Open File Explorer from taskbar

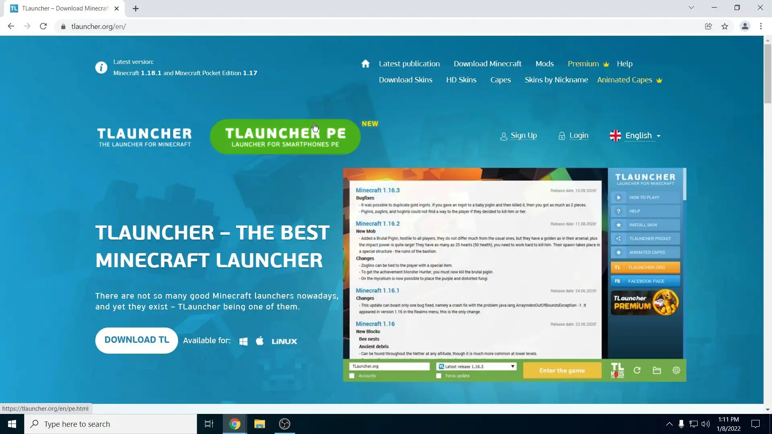coord(260,424)
